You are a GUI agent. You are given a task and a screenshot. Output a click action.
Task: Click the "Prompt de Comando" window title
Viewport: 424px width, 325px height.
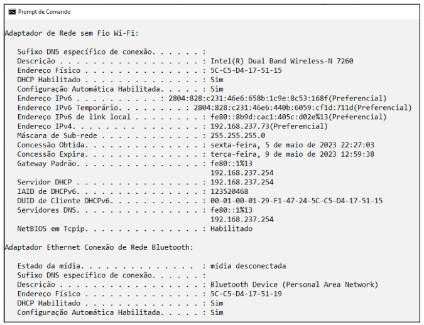(x=44, y=11)
